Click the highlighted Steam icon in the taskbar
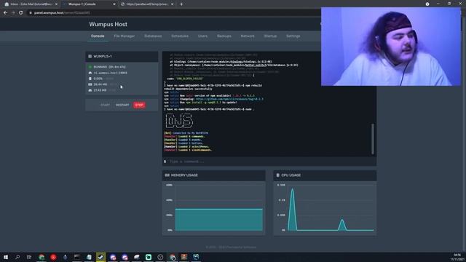466x262 pixels. (x=100, y=257)
